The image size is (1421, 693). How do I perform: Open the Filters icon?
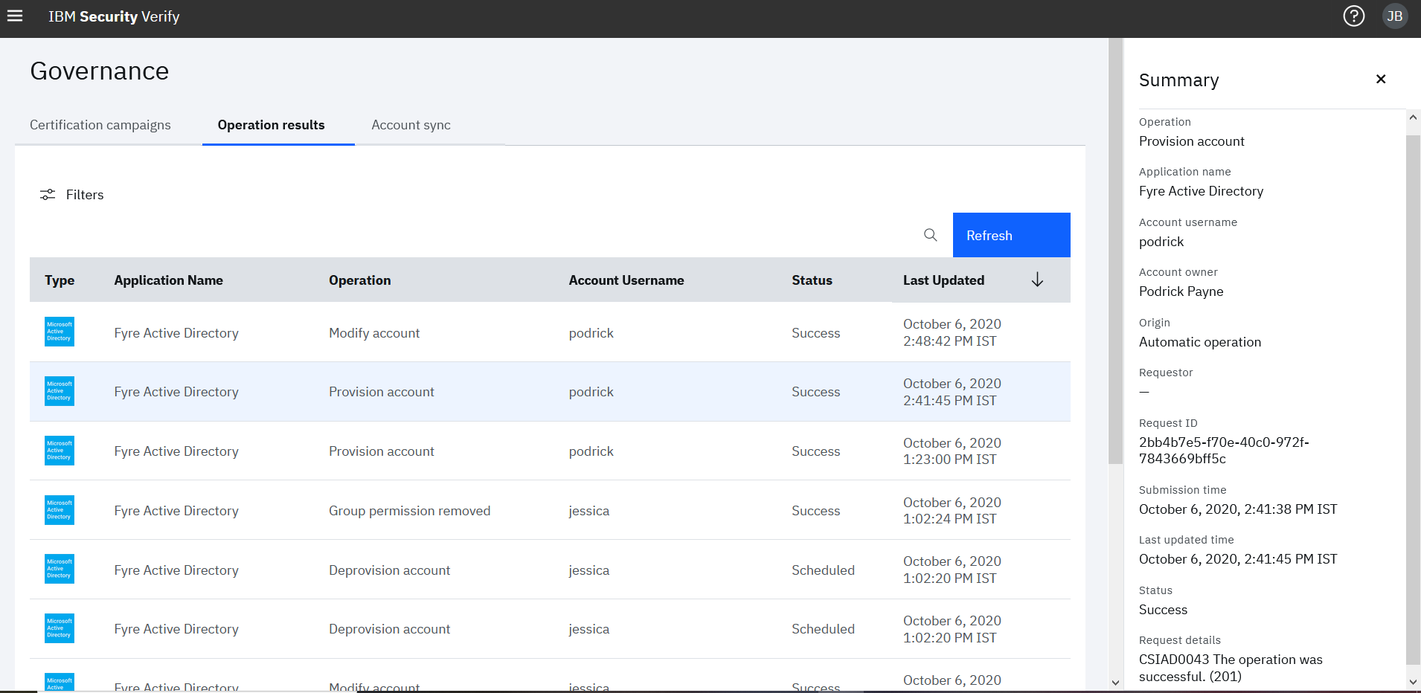[x=48, y=194]
